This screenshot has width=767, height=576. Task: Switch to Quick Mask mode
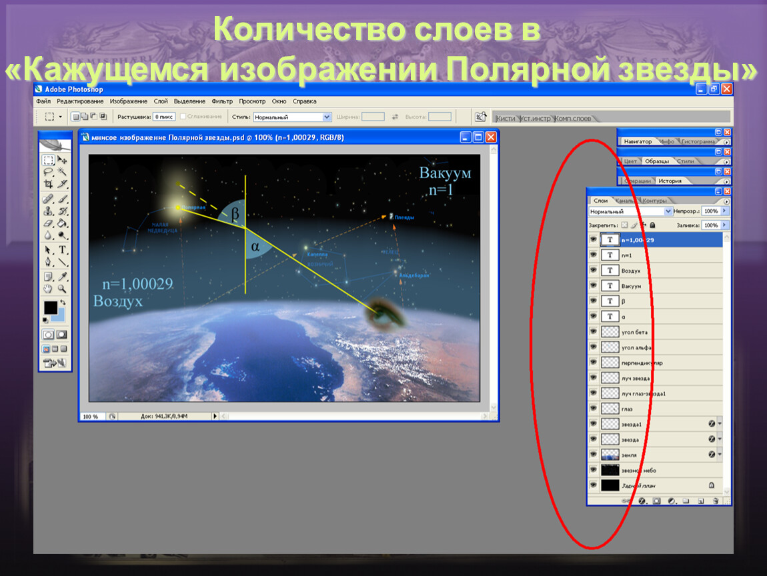click(61, 335)
